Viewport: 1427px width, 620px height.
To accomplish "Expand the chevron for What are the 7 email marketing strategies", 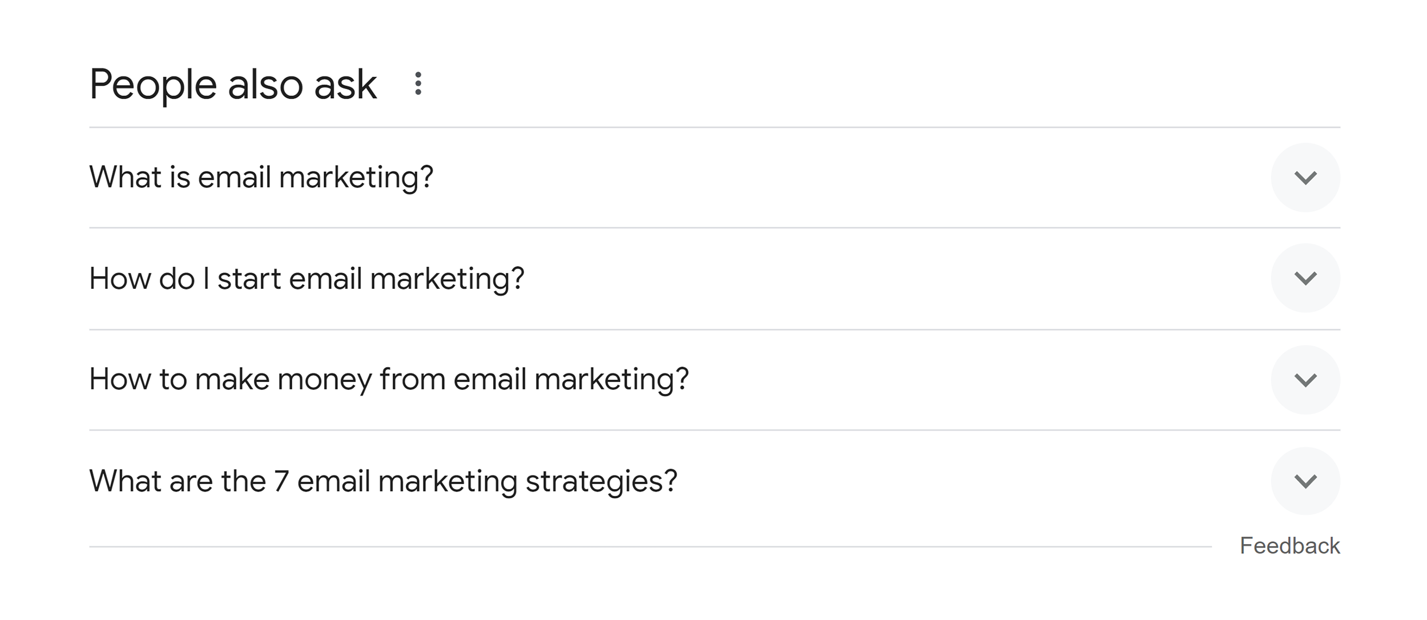I will 1305,480.
